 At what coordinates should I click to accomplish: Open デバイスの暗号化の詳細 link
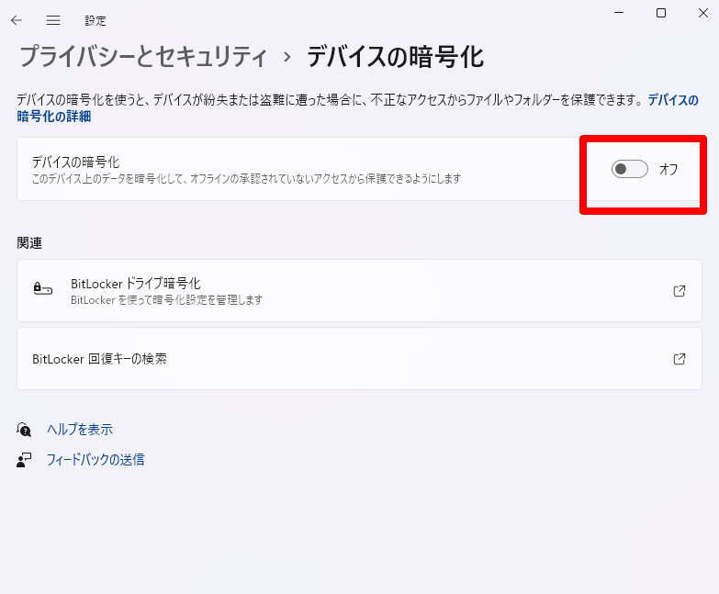pyautogui.click(x=53, y=117)
